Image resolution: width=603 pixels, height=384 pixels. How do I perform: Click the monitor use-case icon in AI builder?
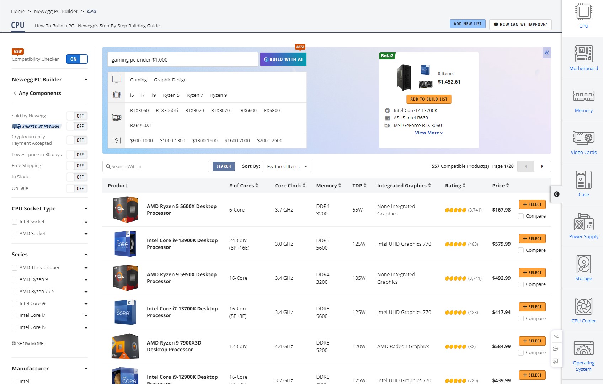click(x=117, y=80)
